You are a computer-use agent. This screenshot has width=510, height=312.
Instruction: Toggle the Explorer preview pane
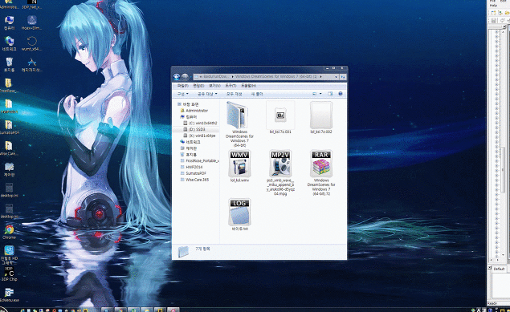point(330,94)
